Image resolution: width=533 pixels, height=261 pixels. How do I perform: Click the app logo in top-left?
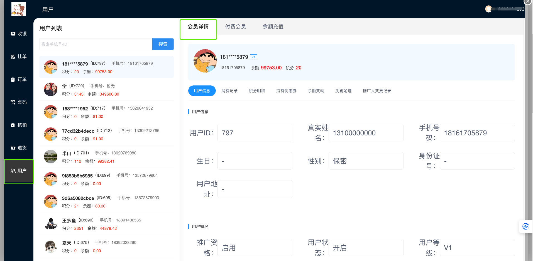pos(19,9)
